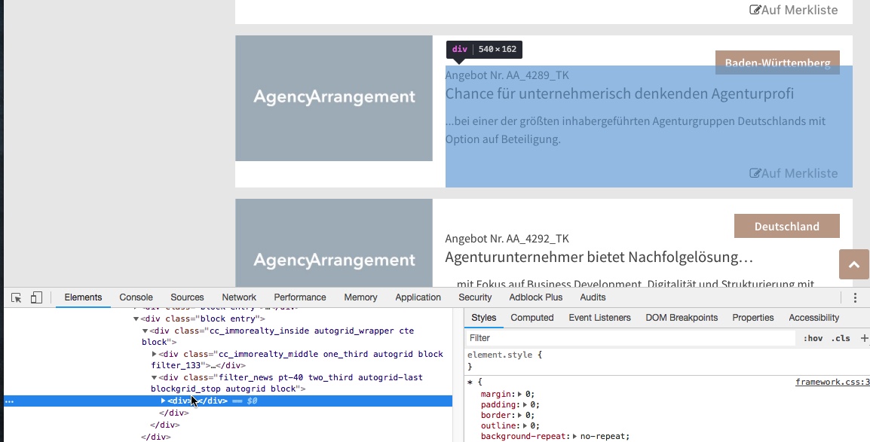Click the Filter styles input field
Viewport: 870px width, 442px height.
coord(630,338)
